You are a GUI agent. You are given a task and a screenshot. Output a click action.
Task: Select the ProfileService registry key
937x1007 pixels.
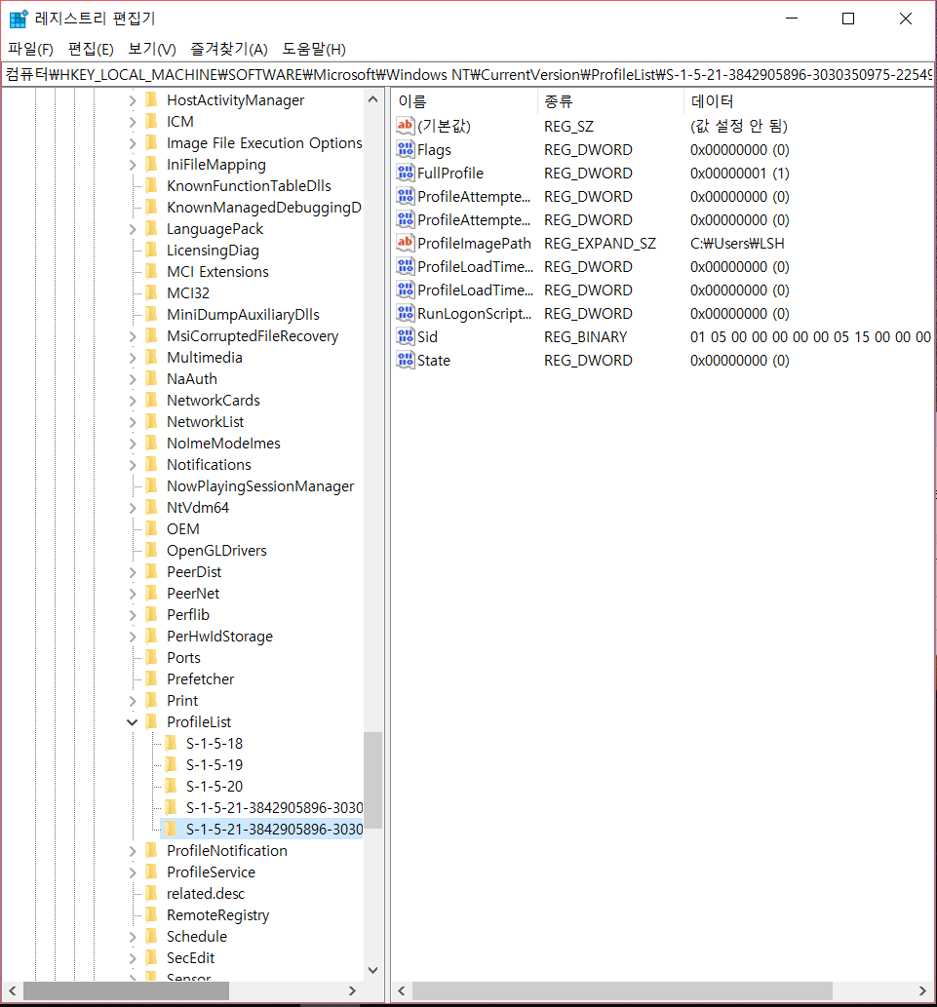coord(211,872)
